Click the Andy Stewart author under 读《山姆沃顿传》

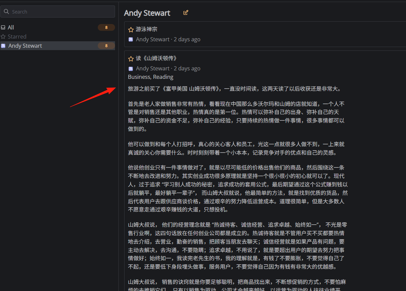click(x=153, y=68)
